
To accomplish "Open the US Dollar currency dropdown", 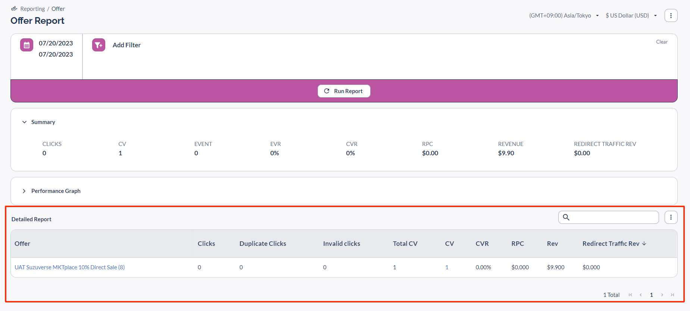I will (x=631, y=16).
